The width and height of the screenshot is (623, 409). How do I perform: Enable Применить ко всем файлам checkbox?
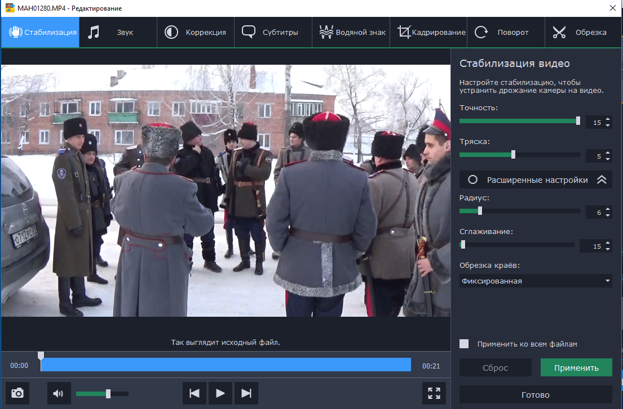(465, 344)
